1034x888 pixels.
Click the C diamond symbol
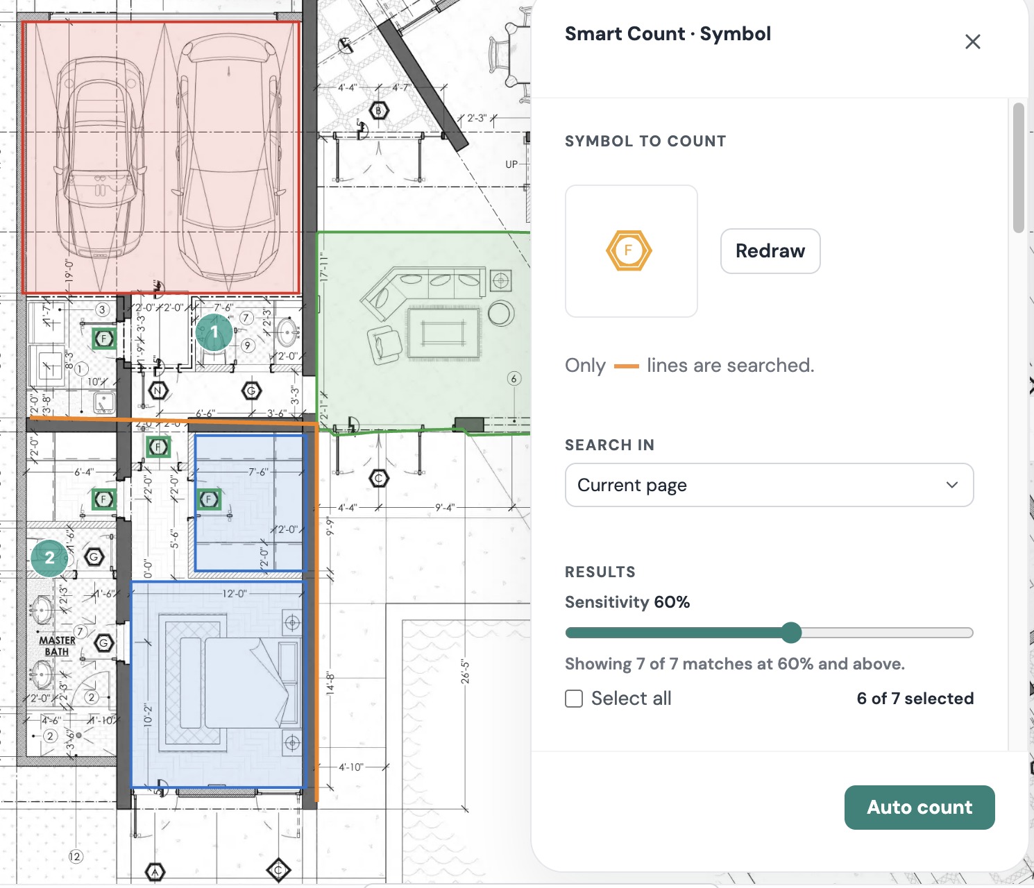pos(279,870)
